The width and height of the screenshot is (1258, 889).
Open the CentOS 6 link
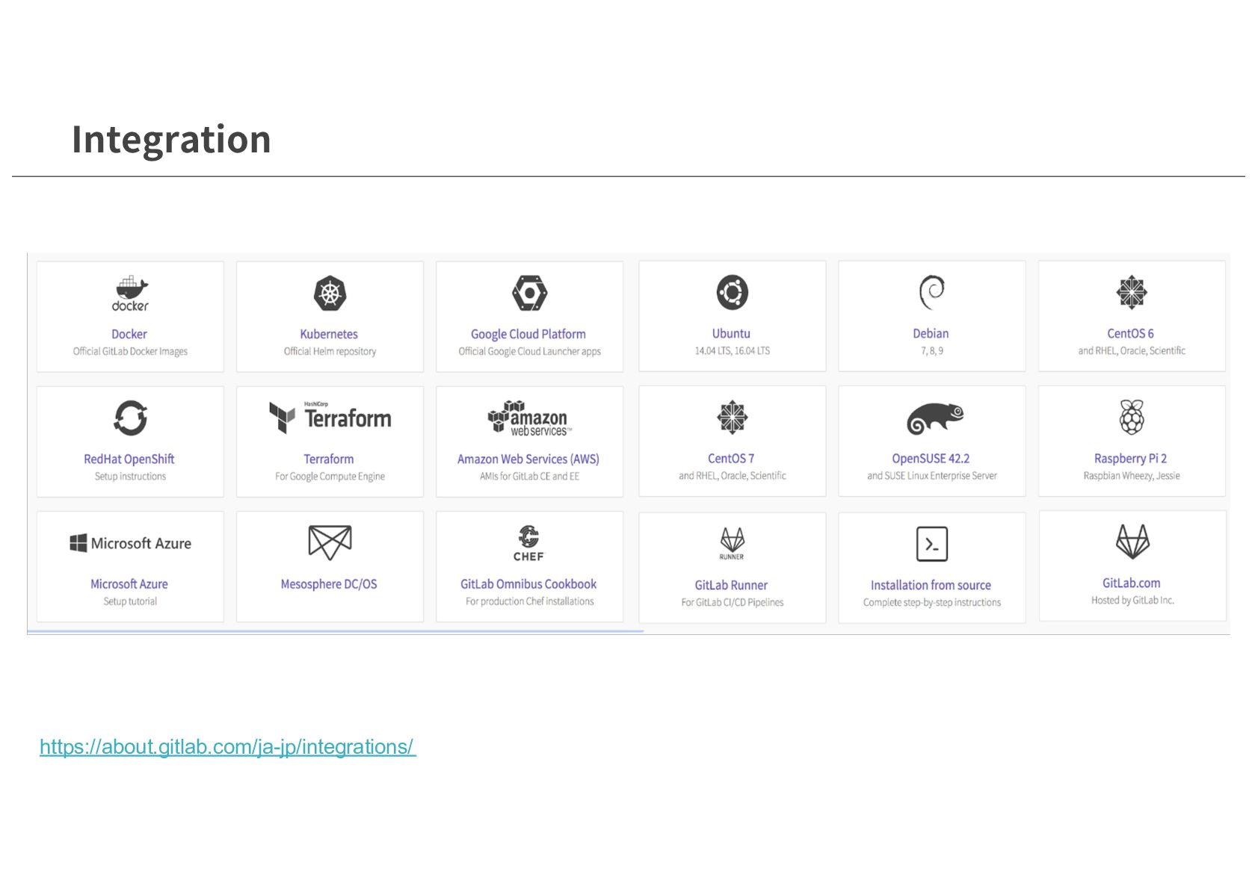click(x=1130, y=333)
